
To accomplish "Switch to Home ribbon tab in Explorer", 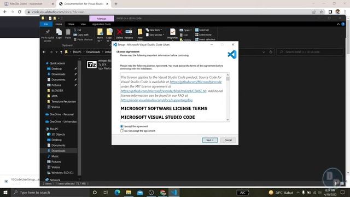I will click(x=59, y=24).
